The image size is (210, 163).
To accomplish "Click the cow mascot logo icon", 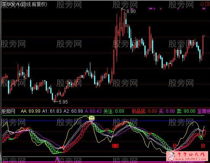I will (171, 156).
